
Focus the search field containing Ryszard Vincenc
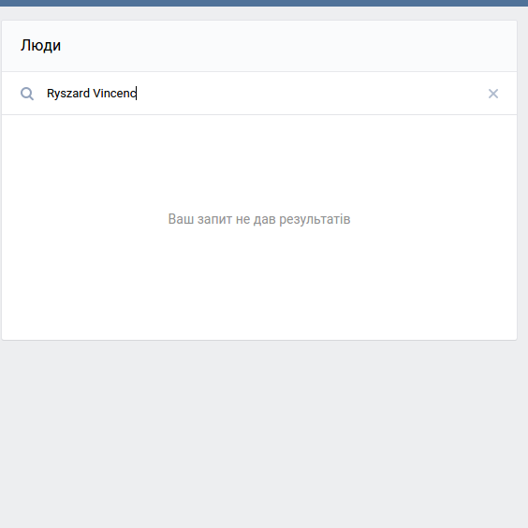tap(259, 94)
